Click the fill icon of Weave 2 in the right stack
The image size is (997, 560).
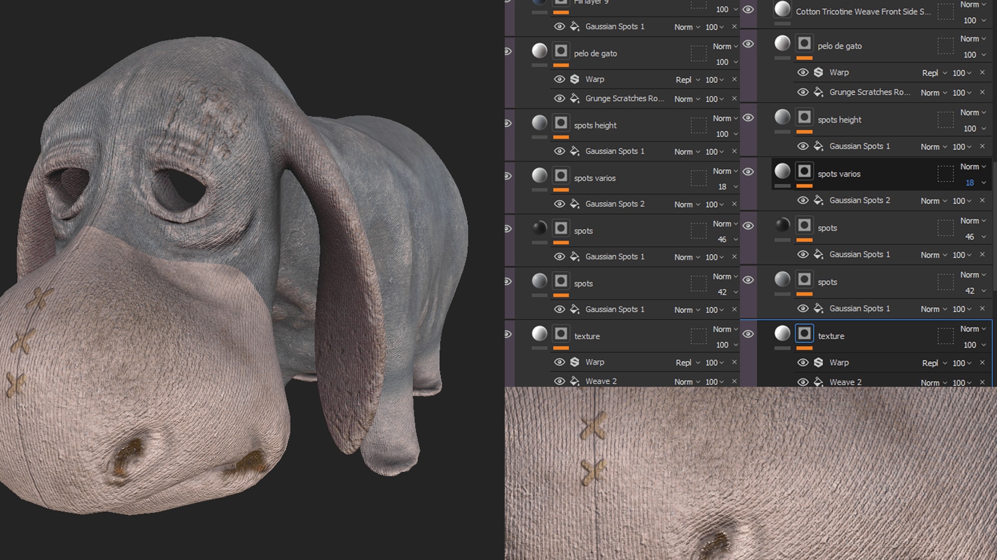coord(818,382)
